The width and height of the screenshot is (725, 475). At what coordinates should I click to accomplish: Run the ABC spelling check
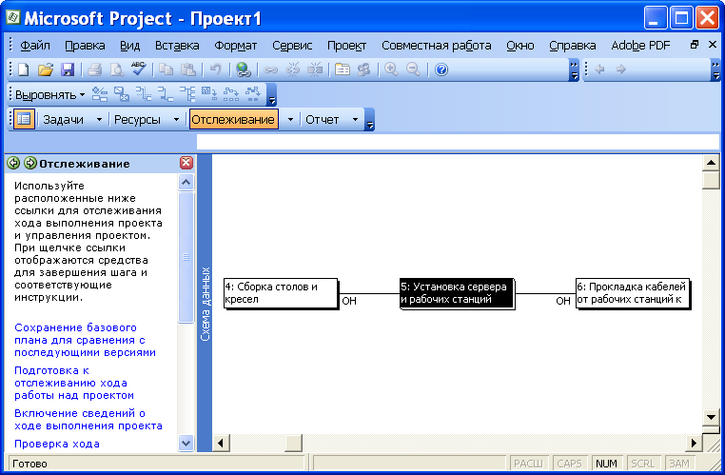[138, 69]
